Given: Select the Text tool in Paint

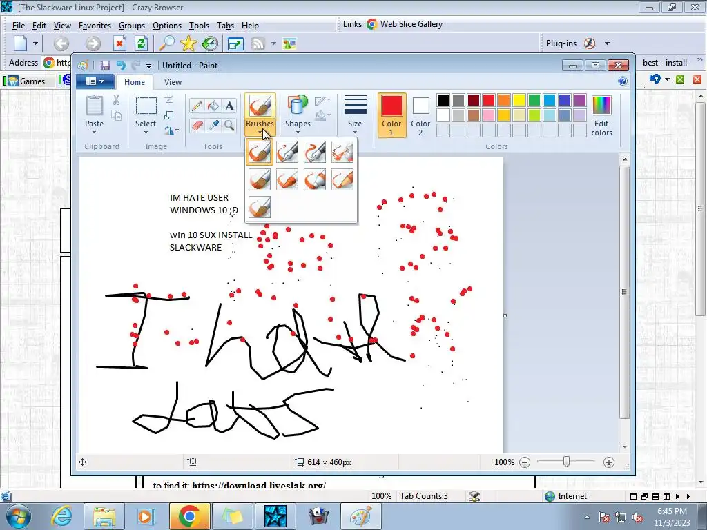Looking at the screenshot, I should coord(229,106).
